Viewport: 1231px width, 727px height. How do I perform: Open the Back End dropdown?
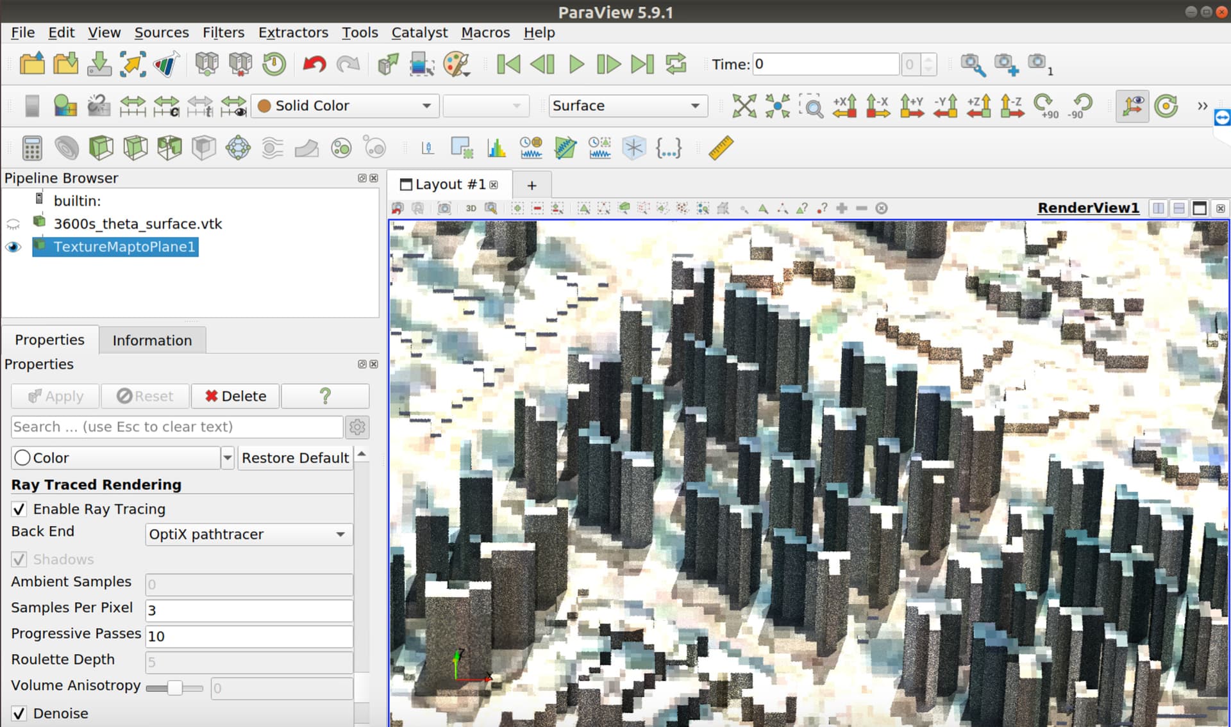click(x=248, y=534)
